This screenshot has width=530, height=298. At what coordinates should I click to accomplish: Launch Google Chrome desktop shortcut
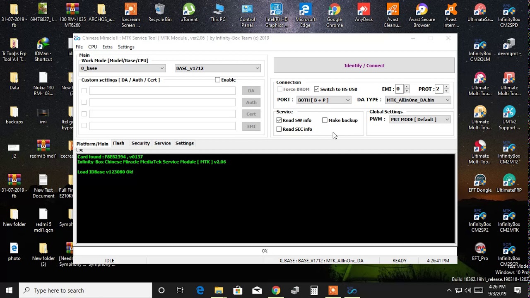334,16
